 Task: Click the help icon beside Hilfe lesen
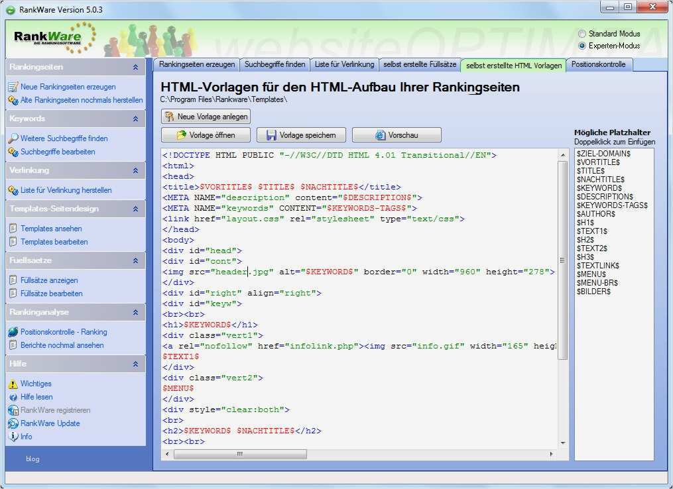(13, 397)
